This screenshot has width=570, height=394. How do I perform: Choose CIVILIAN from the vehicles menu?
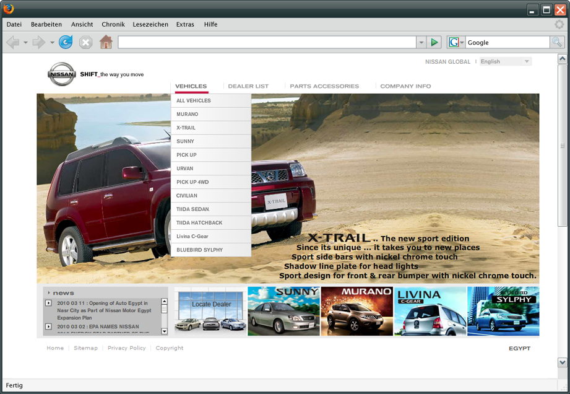(x=211, y=196)
